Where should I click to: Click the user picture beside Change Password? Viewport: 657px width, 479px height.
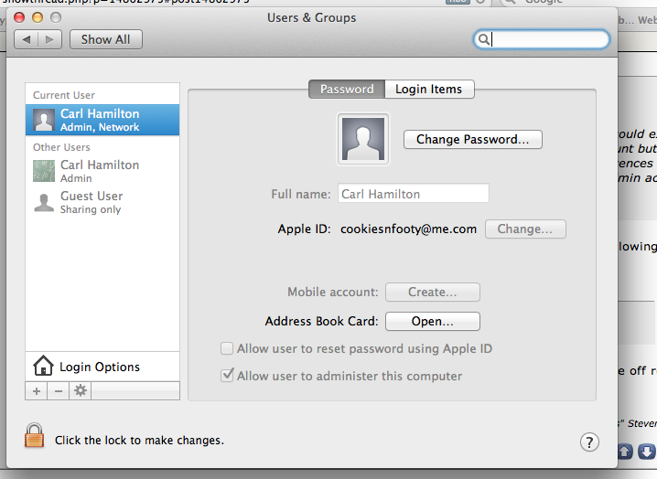(363, 139)
